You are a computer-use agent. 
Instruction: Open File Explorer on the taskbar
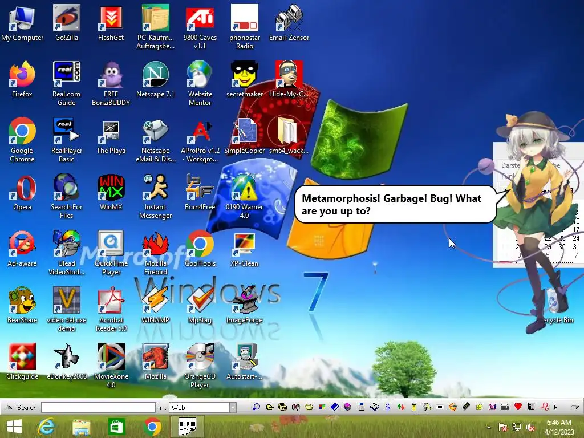coord(82,427)
